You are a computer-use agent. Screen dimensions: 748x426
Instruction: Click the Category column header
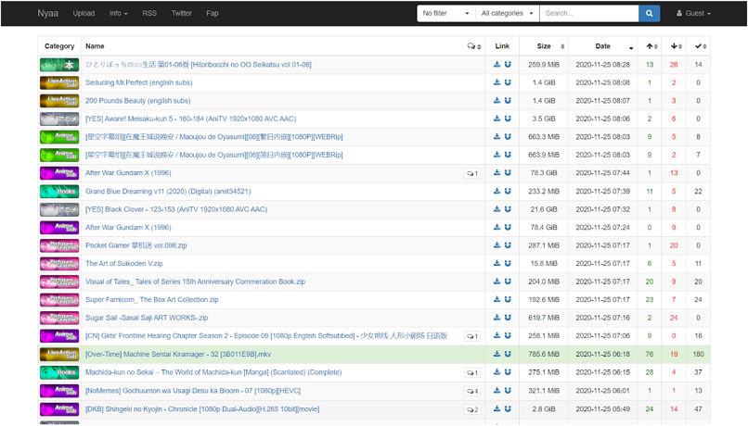point(59,46)
